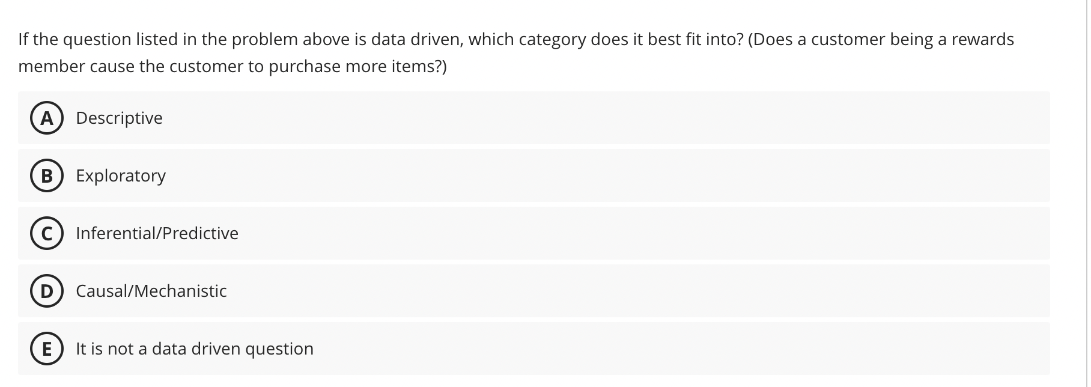
Task: Click the circled letter E icon
Action: 47,349
